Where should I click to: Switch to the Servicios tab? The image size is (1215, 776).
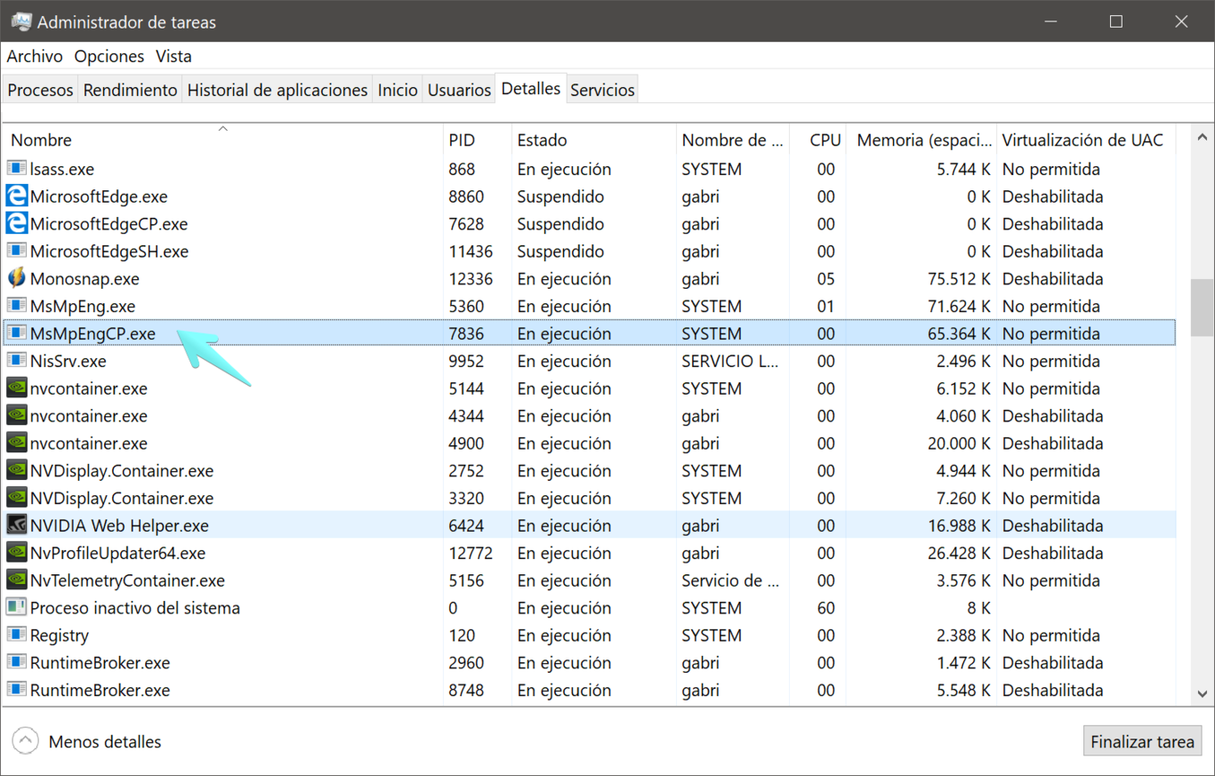point(602,88)
